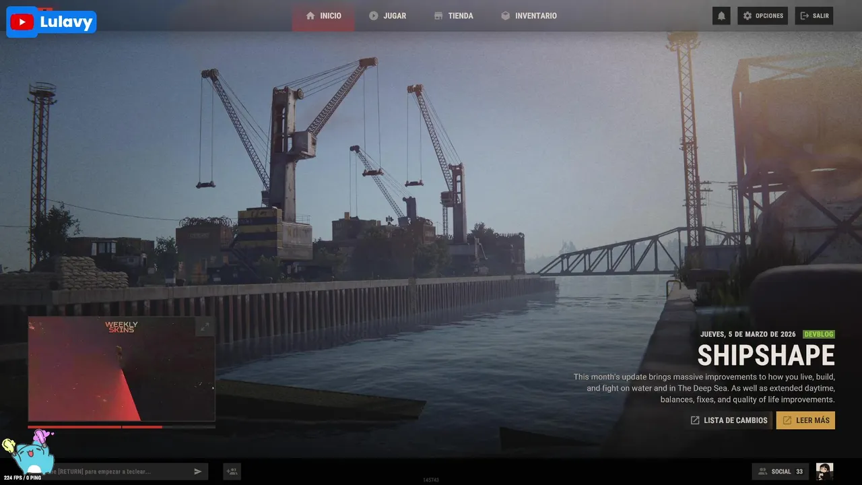Viewport: 862px width, 485px height.
Task: Click the Lulavy YouTube channel badge
Action: pos(52,22)
